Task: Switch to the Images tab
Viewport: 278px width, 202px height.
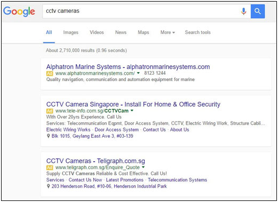Action: pos(71,32)
